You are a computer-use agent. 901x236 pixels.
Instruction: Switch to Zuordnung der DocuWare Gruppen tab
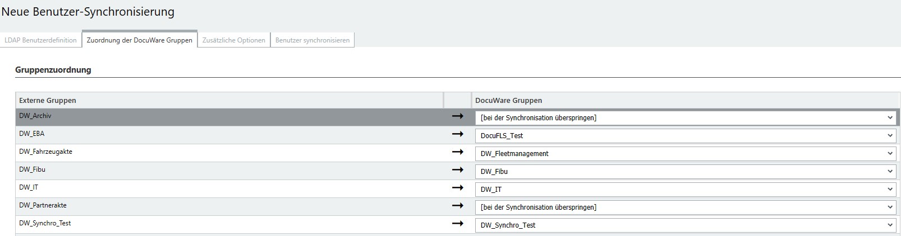tap(139, 40)
